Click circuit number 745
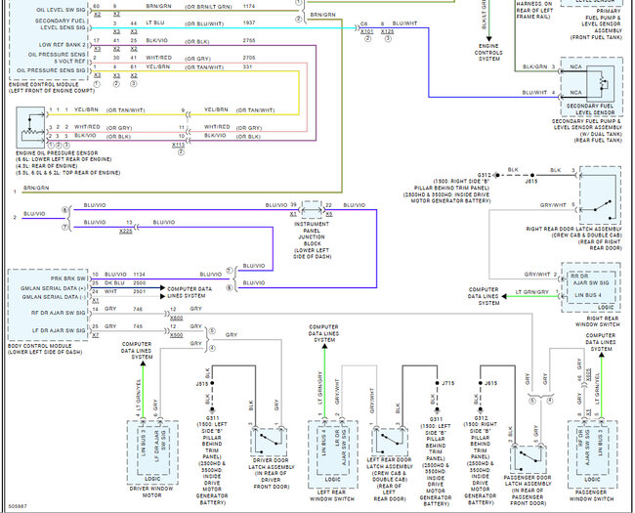Image resolution: width=635 pixels, height=513 pixels. coord(138,326)
